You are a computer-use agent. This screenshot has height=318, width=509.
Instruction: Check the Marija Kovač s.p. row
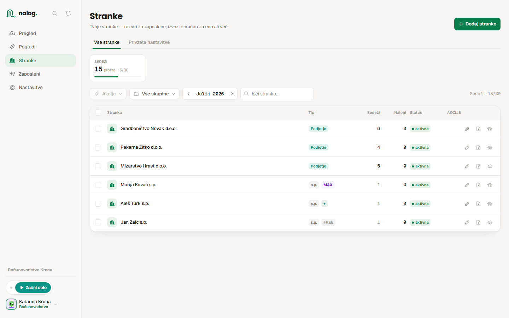tap(98, 185)
